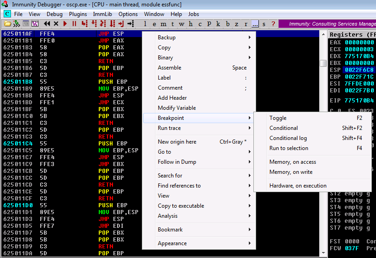Choose Conditional breakpoint option
Screen dimensions: 376x258
pyautogui.click(x=313, y=128)
